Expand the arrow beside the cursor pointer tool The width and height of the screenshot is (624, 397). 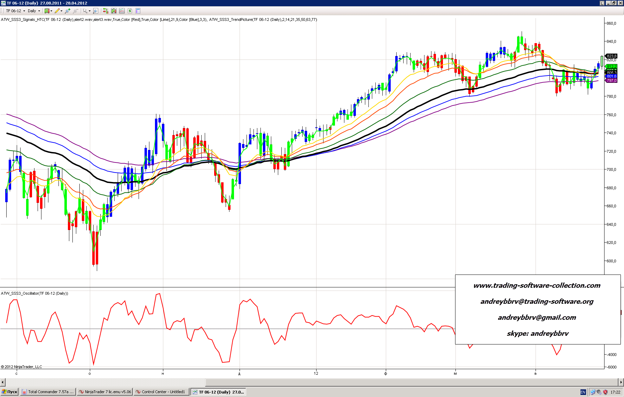click(89, 11)
